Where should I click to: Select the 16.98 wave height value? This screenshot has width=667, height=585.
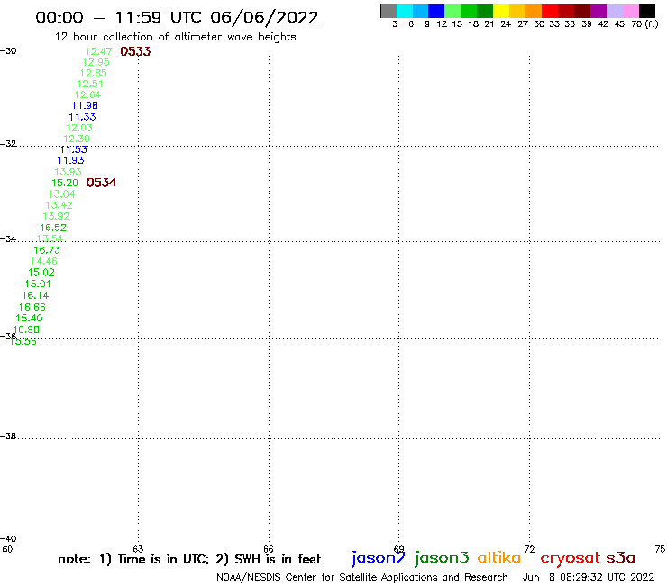[26, 329]
